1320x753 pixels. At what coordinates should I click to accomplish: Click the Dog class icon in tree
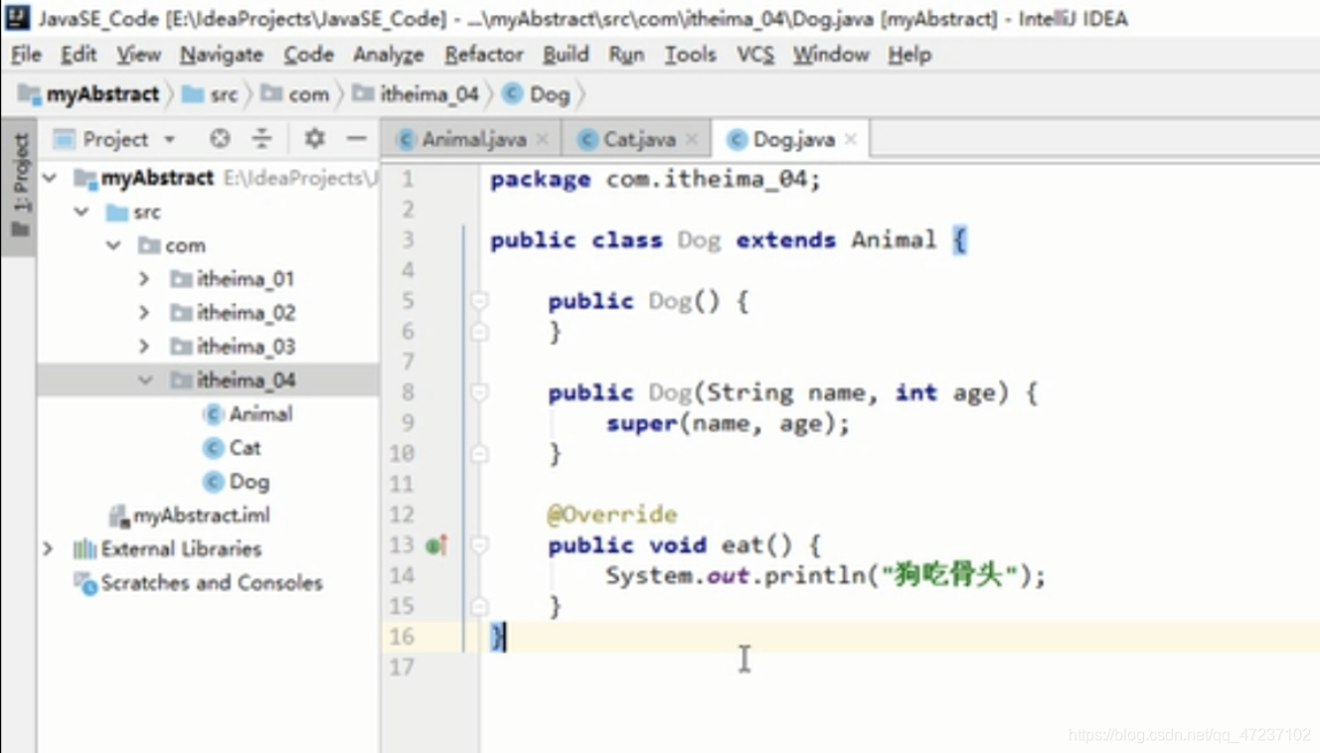tap(213, 482)
